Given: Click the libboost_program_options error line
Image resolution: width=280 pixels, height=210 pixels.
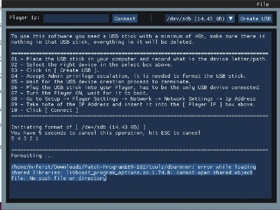Looking at the screenshot, I should click(x=132, y=172).
